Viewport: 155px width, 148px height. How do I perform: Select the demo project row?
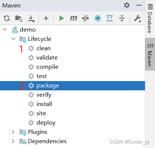pos(72,30)
